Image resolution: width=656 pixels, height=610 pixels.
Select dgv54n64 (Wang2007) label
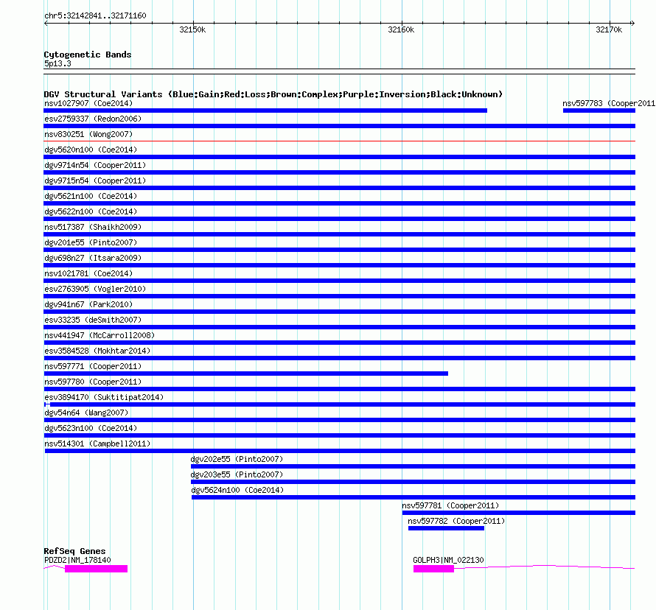tap(86, 413)
